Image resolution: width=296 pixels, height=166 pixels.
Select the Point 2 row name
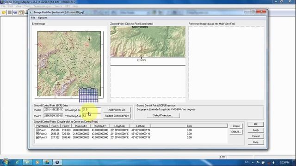pos(43,134)
